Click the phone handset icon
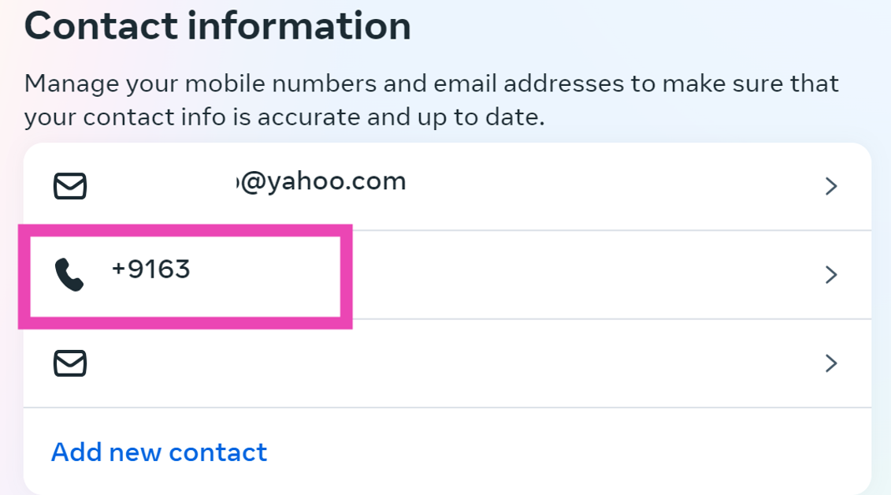Screen dimensions: 891x495 (x=69, y=275)
